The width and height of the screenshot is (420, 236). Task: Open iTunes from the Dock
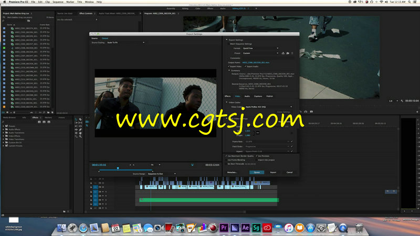click(x=288, y=228)
